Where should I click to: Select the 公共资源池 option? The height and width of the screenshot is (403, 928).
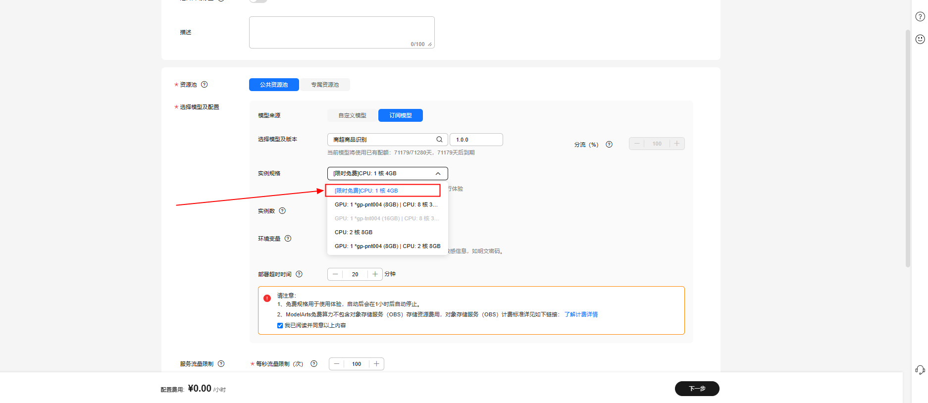pyautogui.click(x=274, y=85)
